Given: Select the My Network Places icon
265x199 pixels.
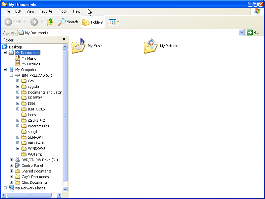Looking at the screenshot, I should coord(11,188).
